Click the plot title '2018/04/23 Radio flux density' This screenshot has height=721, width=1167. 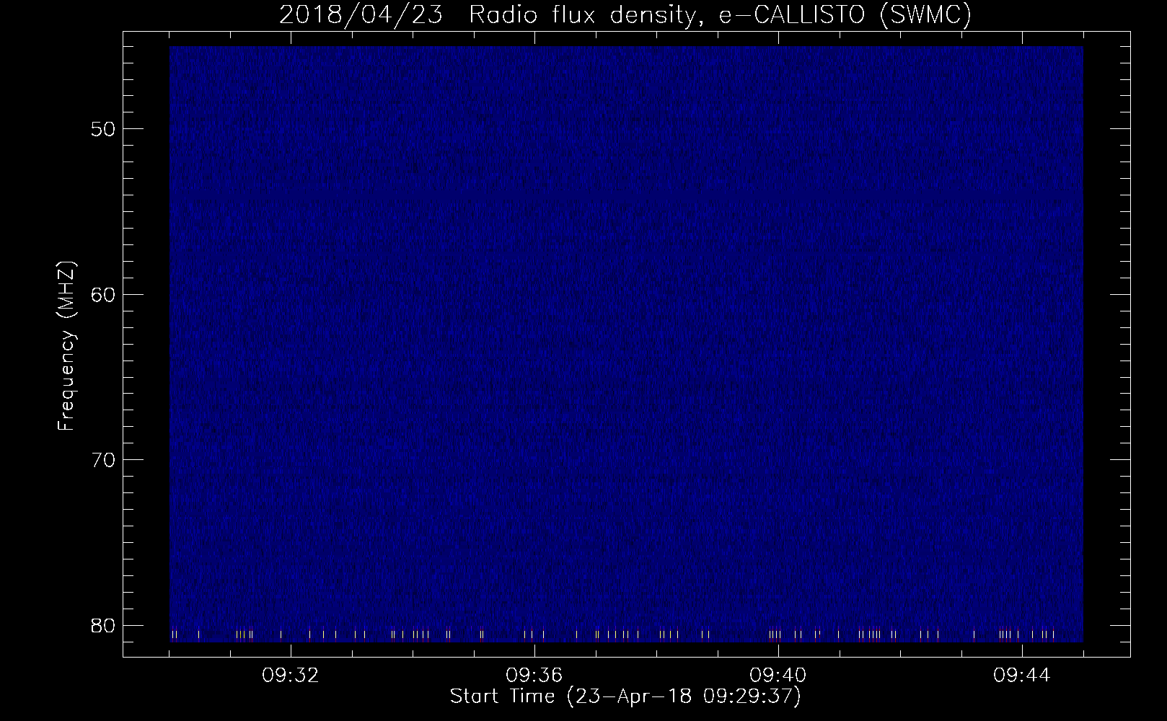[x=493, y=15]
